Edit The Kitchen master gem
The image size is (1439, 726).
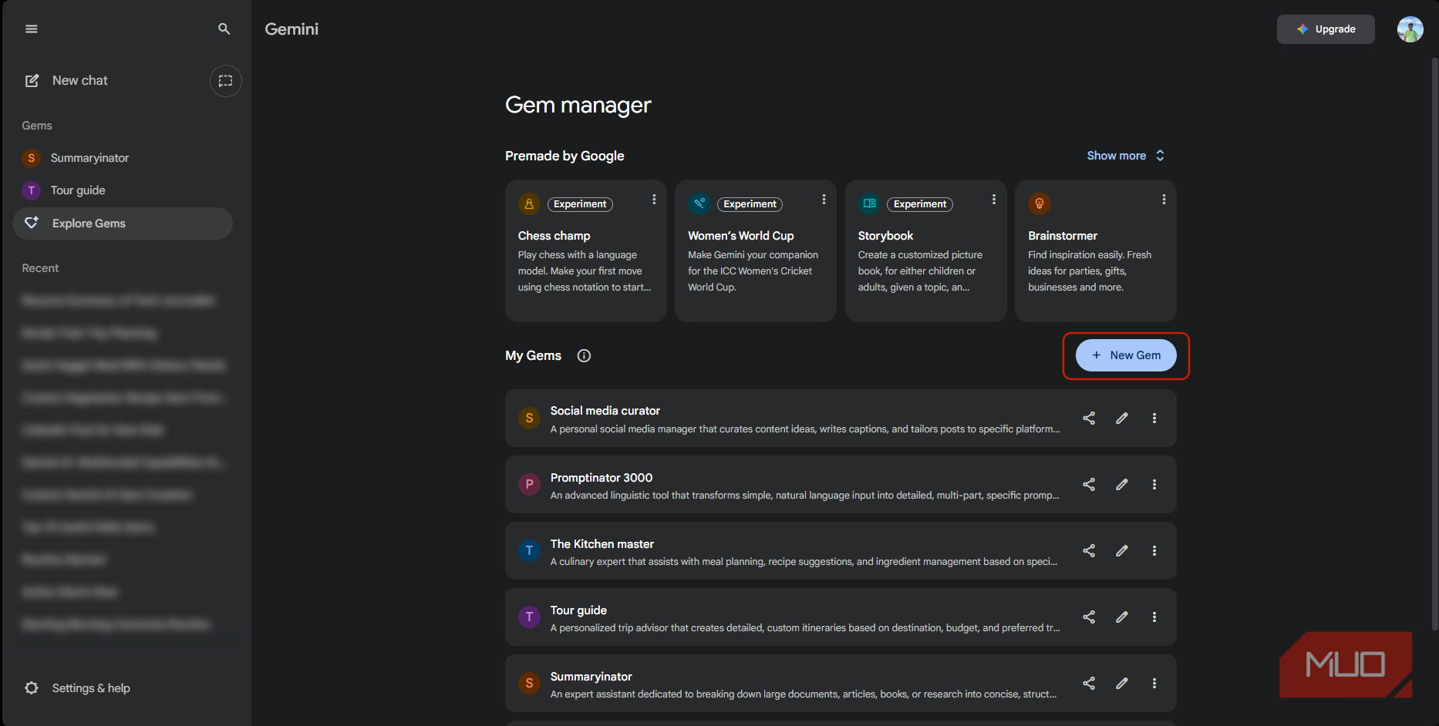pos(1122,550)
